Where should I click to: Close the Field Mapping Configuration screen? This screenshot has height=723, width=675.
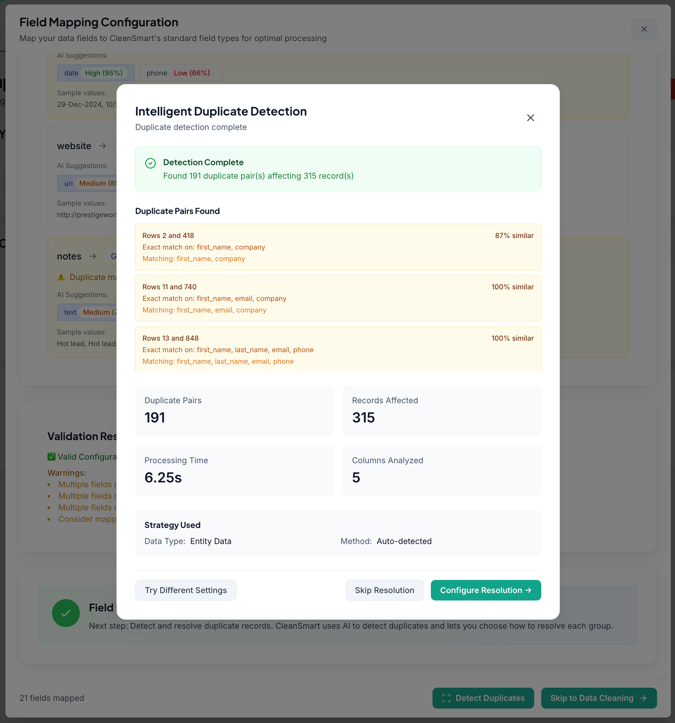coord(644,29)
